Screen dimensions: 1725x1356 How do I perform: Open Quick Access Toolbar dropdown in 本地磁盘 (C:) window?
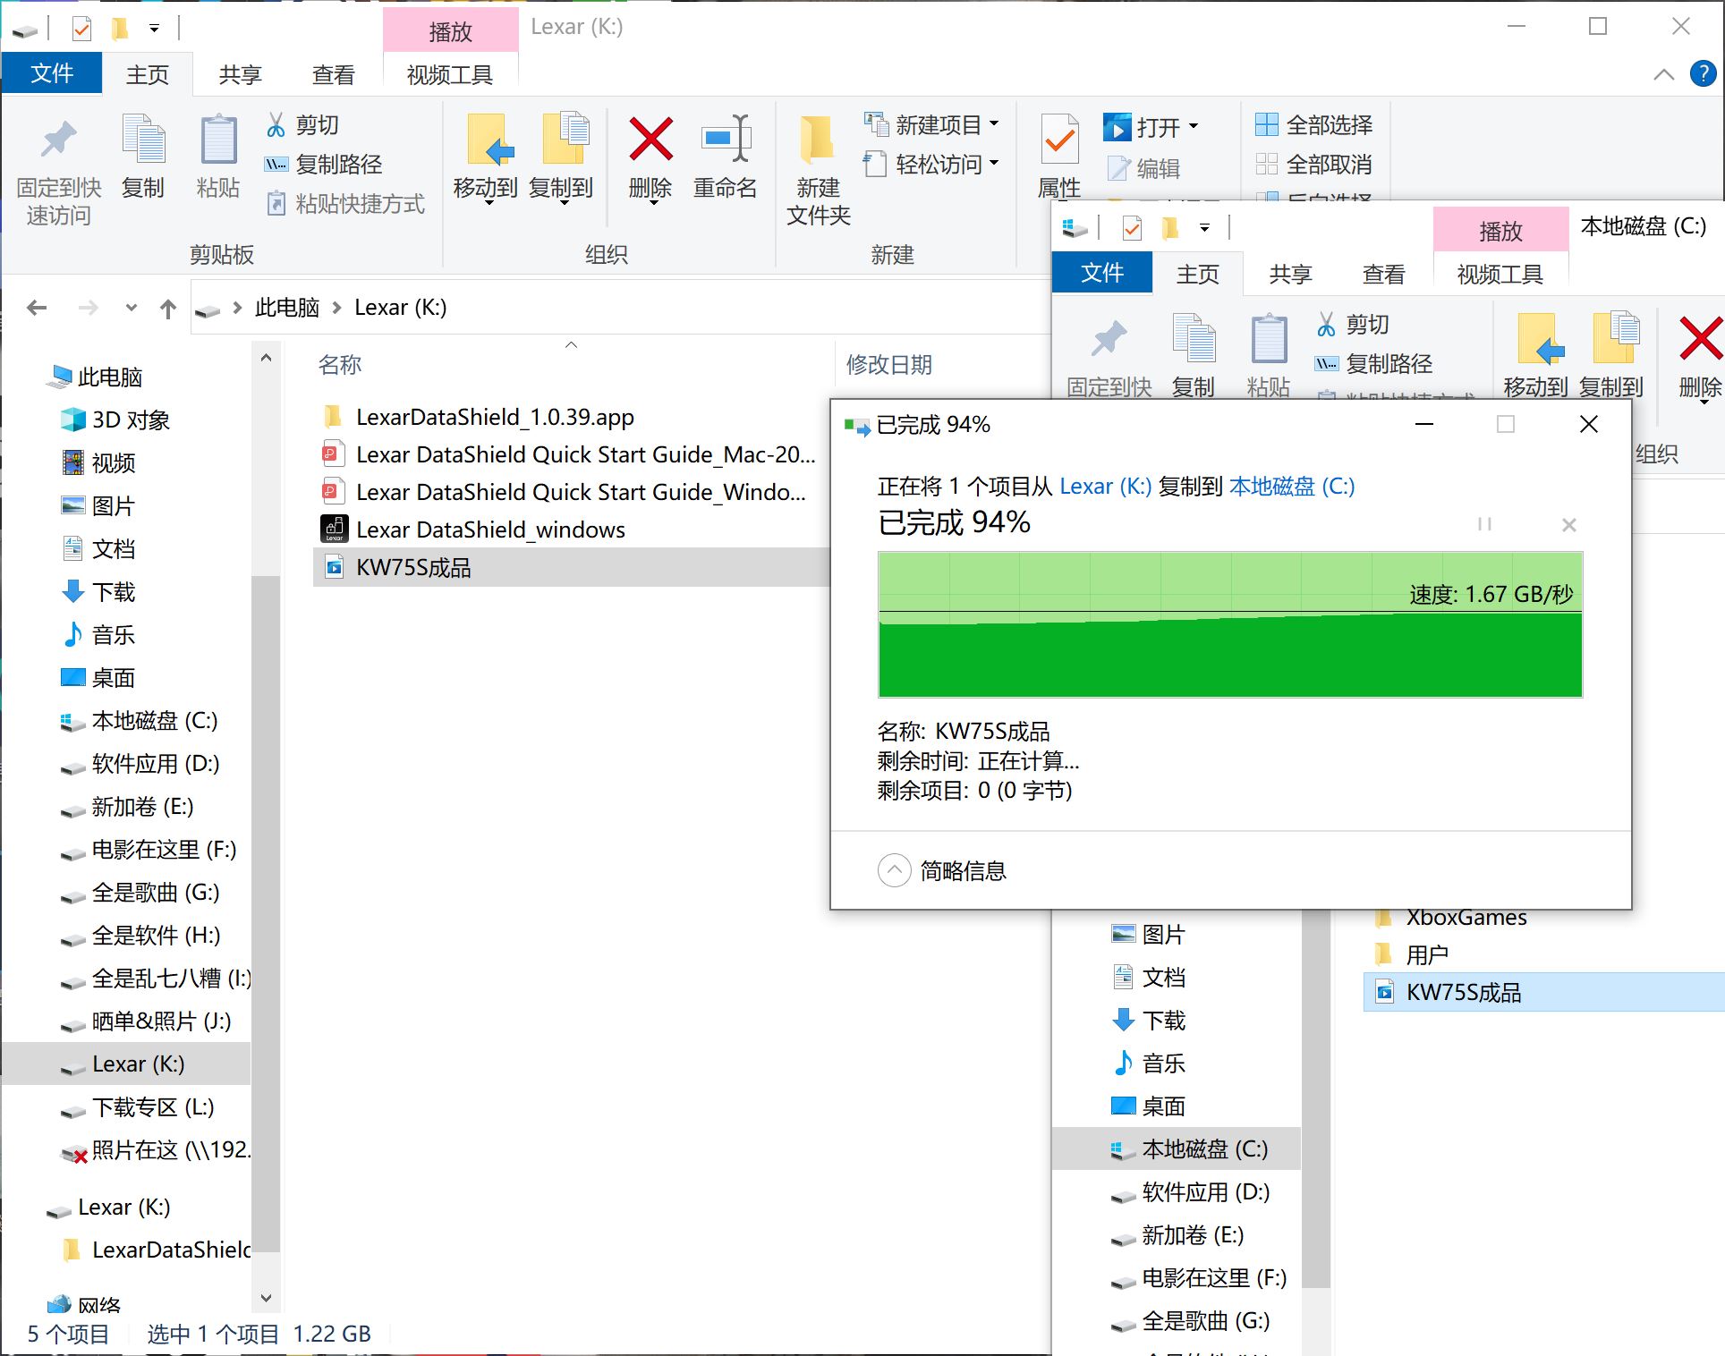(x=1204, y=229)
